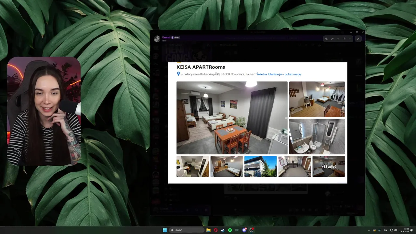Open the large KEISA room photo

[232, 118]
